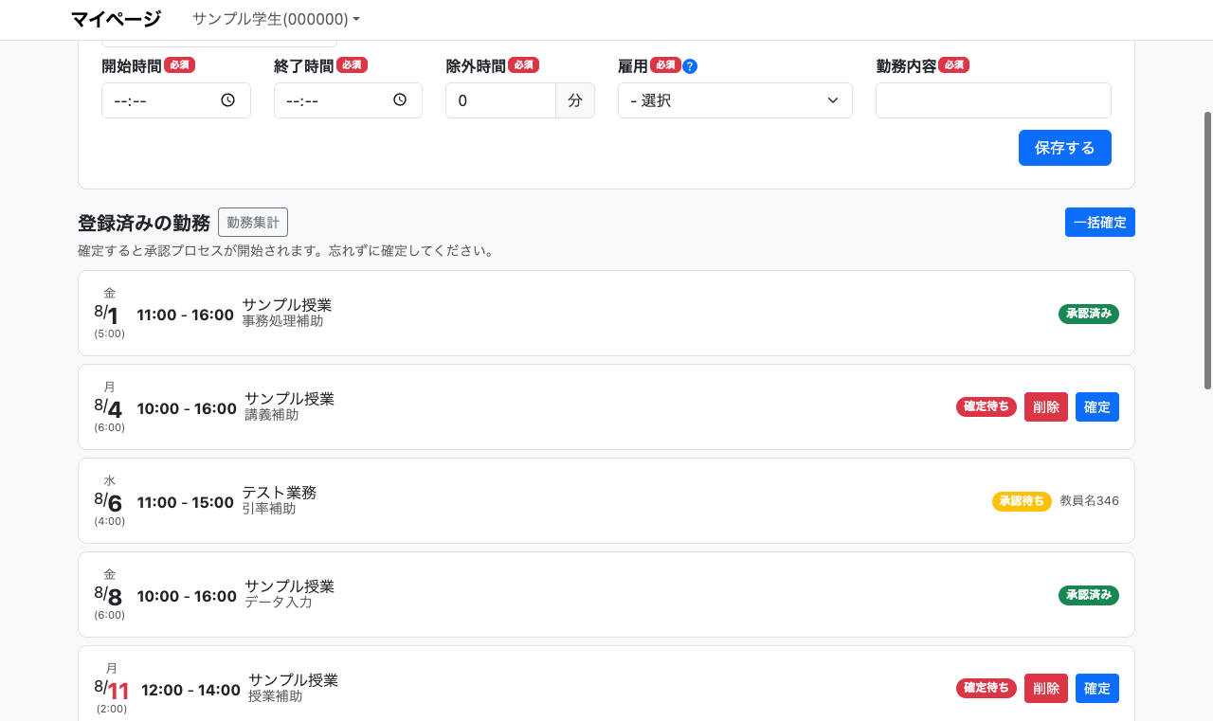
Task: Focus the 終了時間 time input
Action: (348, 100)
